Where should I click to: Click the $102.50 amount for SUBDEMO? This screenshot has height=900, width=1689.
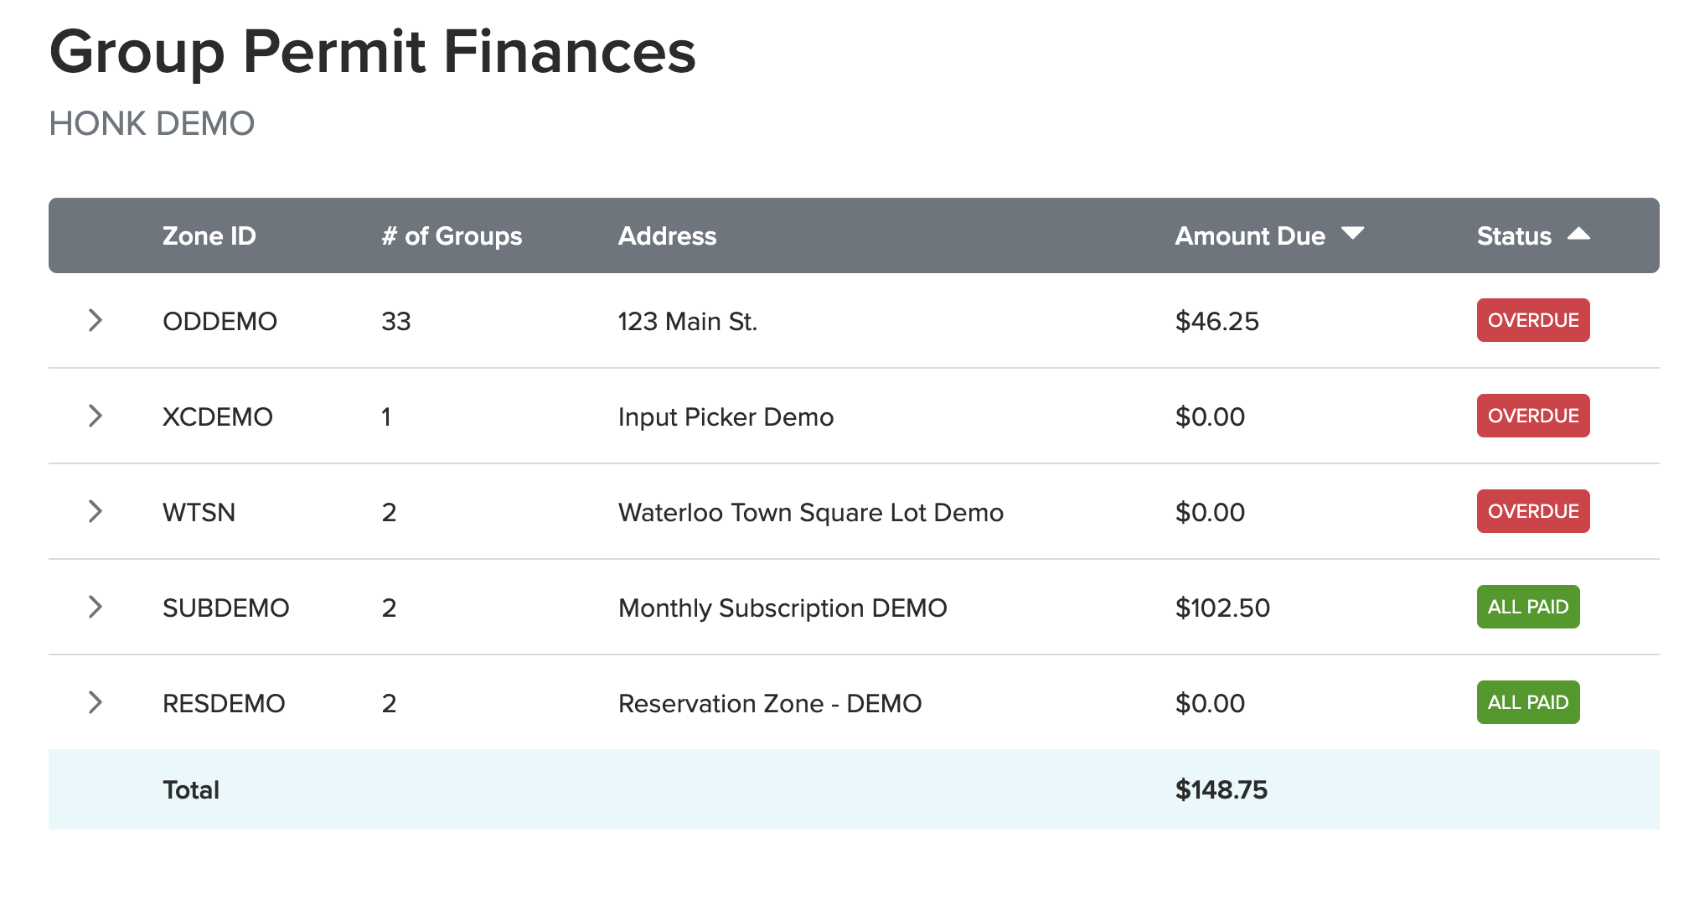(x=1222, y=608)
